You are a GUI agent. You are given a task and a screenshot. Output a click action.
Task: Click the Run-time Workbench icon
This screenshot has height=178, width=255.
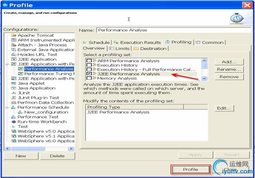pyautogui.click(x=14, y=122)
